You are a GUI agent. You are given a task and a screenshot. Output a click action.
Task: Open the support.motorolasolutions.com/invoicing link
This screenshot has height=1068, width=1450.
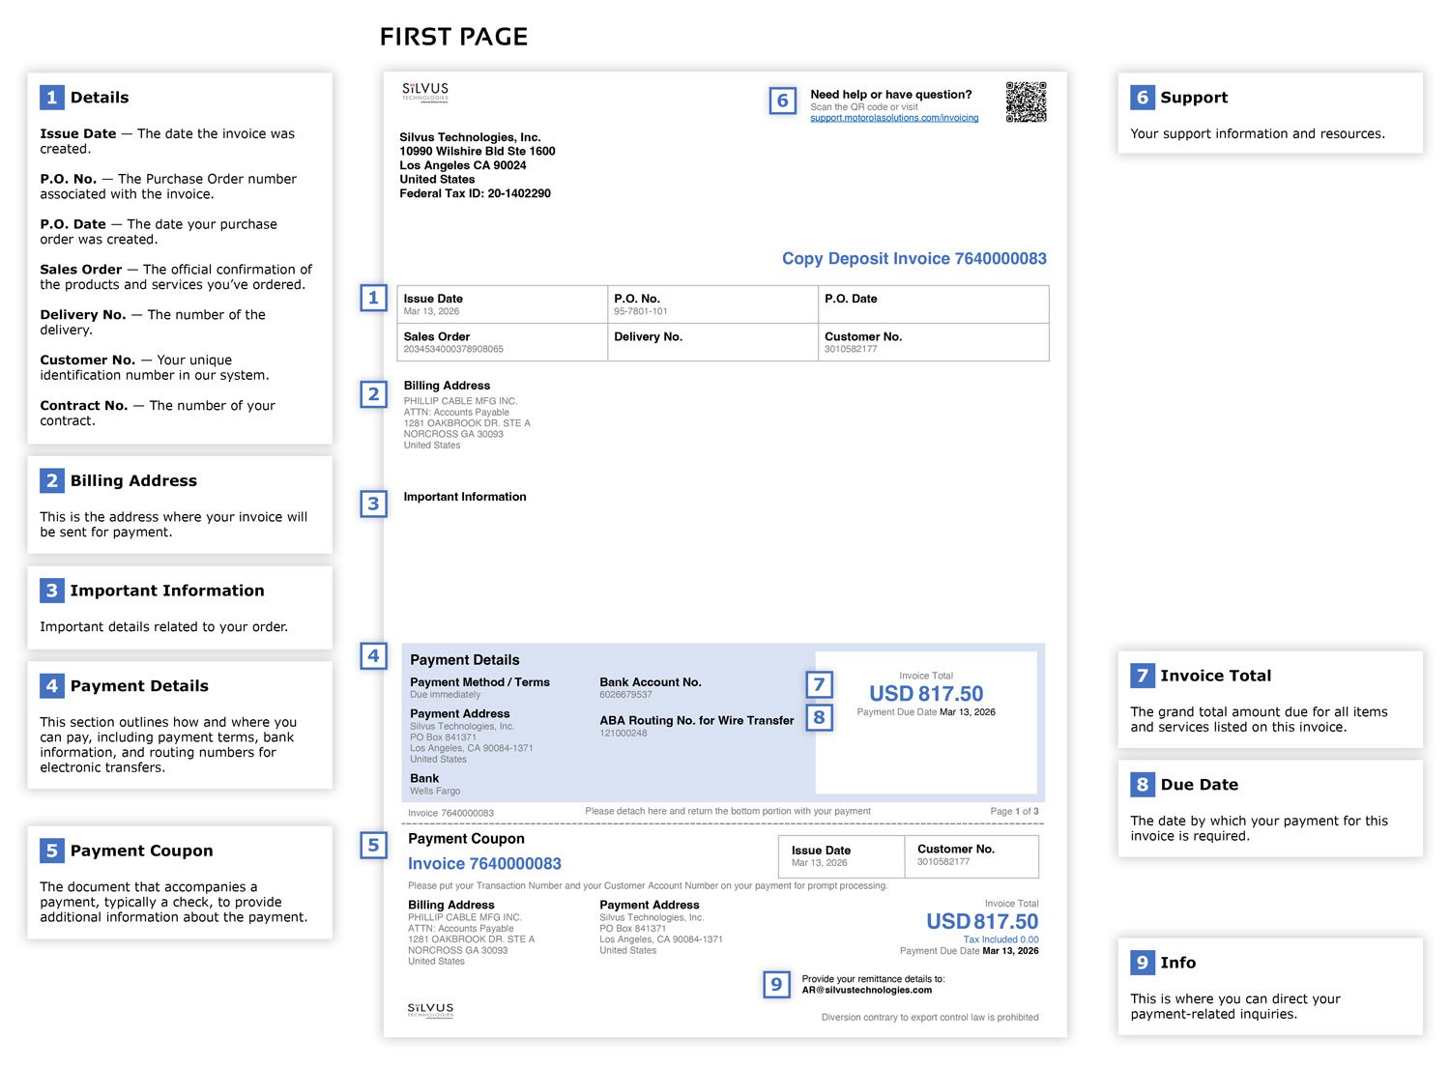pyautogui.click(x=894, y=118)
